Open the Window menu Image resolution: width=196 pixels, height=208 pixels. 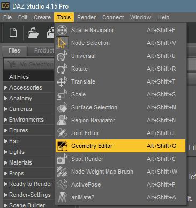(140, 17)
